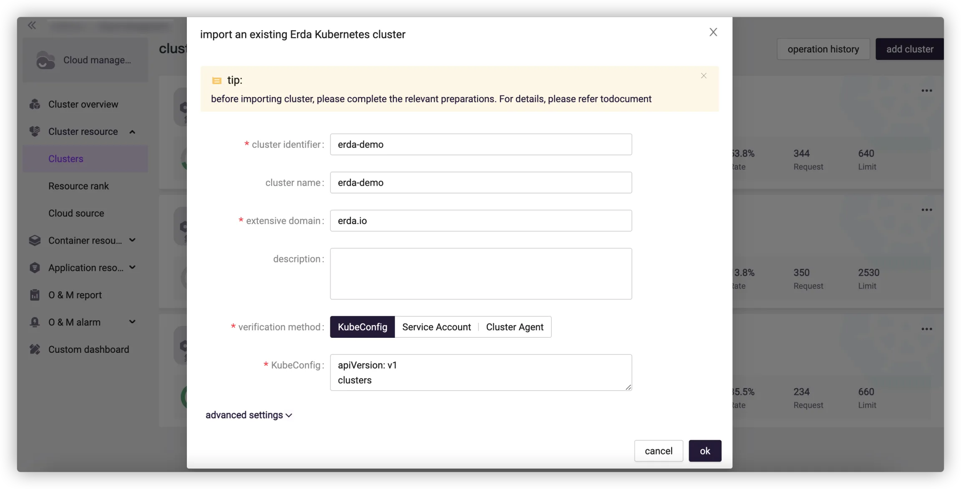Viewport: 961px width, 489px height.
Task: Click the Cluster overview sidebar icon
Action: click(35, 104)
